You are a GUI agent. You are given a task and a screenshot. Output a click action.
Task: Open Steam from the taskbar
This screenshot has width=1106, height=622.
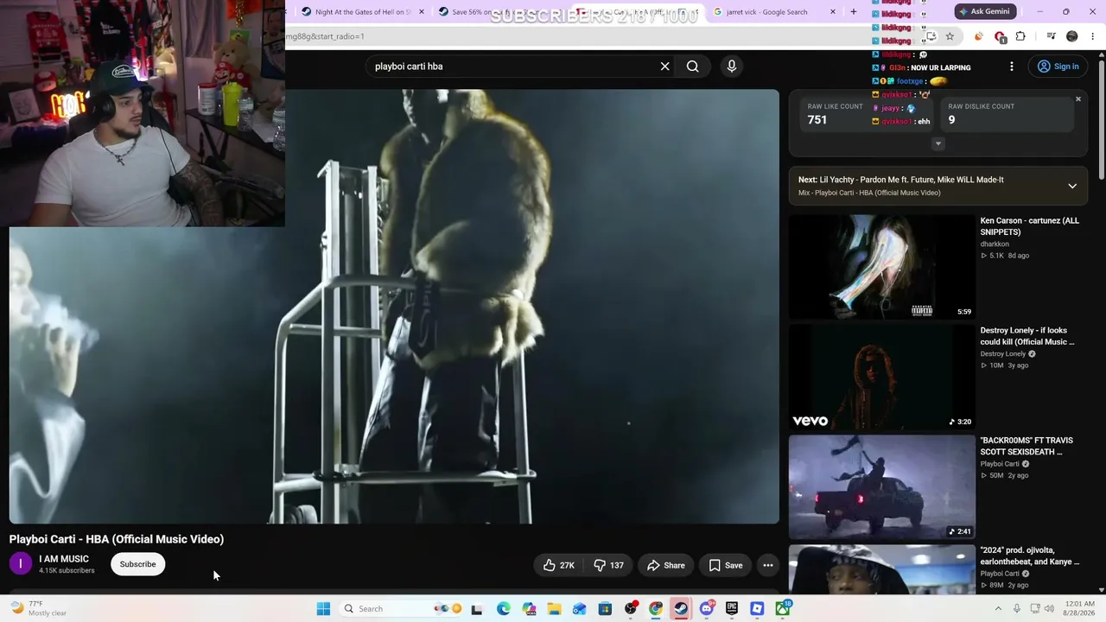tap(681, 609)
